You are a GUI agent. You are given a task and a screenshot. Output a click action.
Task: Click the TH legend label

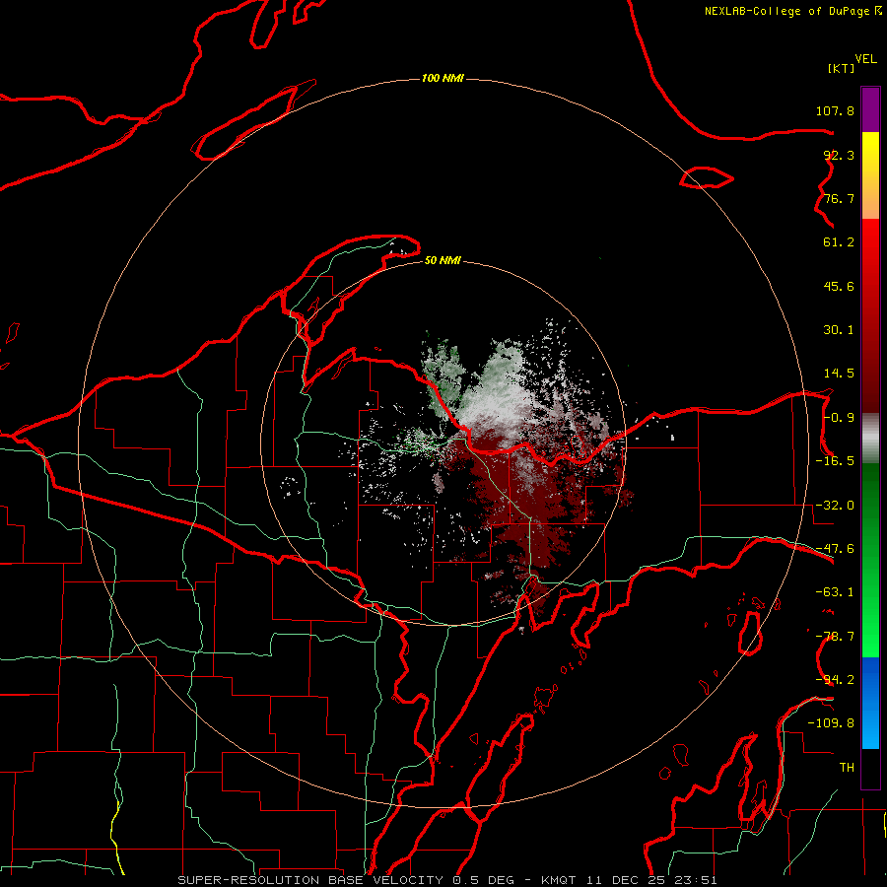tap(847, 768)
